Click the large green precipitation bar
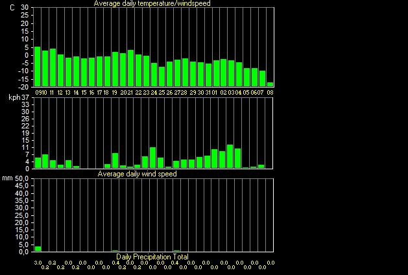This screenshot has width=408, height=275. (38, 248)
